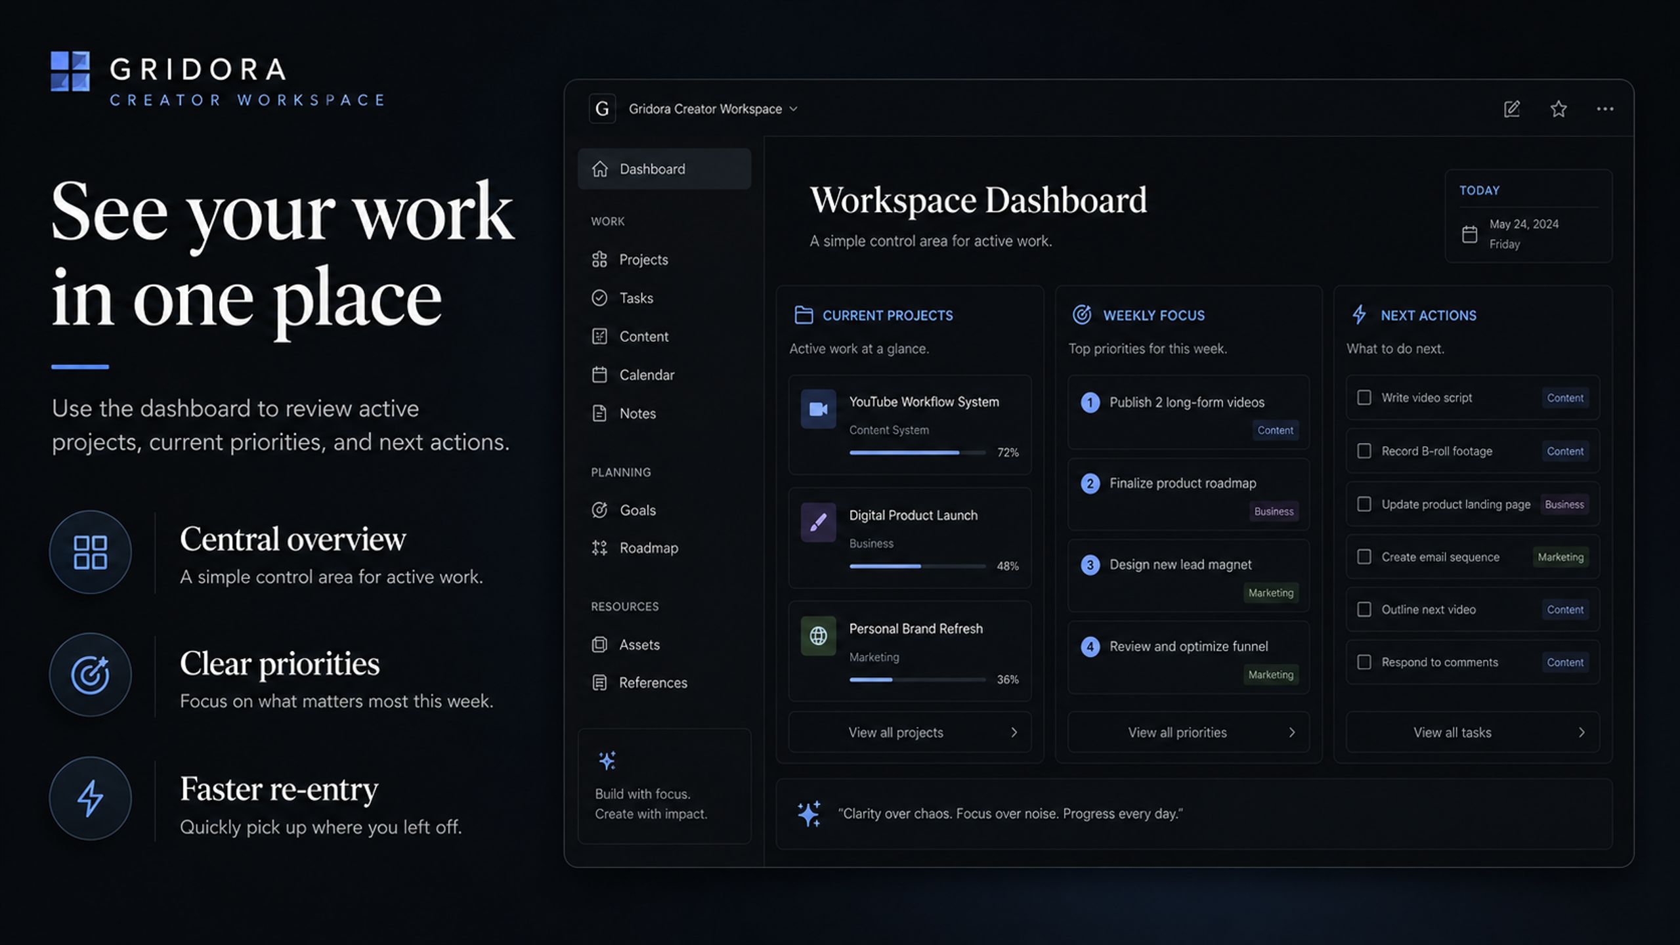Expand the Gridora Creator Workspace dropdown
Image resolution: width=1680 pixels, height=945 pixels.
(793, 109)
